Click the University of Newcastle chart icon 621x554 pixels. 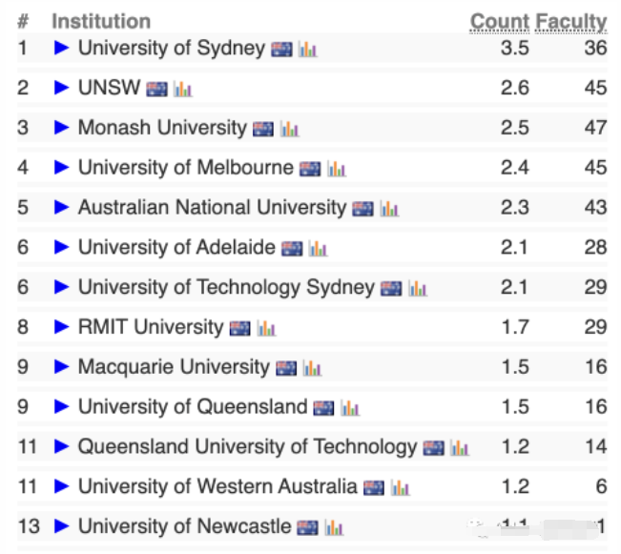[x=334, y=528]
